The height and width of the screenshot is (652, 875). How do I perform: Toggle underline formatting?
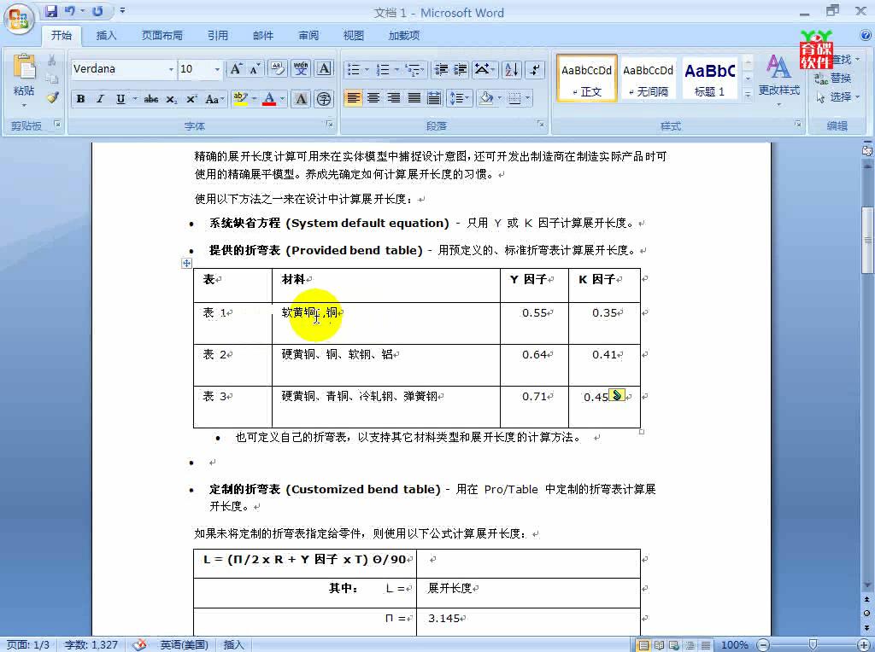point(120,99)
